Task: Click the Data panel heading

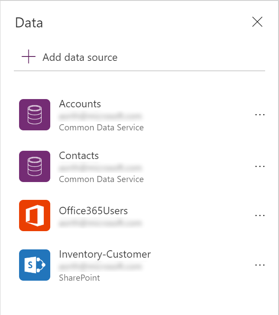Action: click(x=29, y=23)
